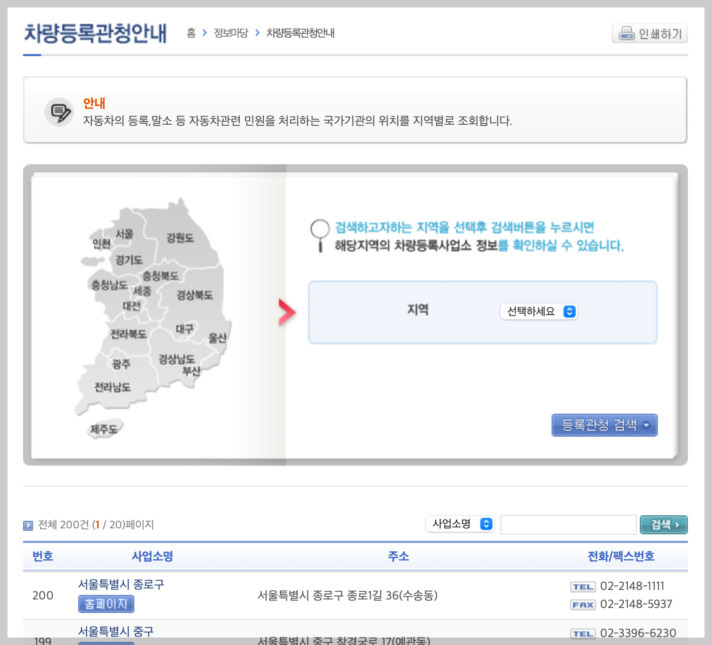
Task: Click the 전체 200건 page count text
Action: tap(96, 525)
